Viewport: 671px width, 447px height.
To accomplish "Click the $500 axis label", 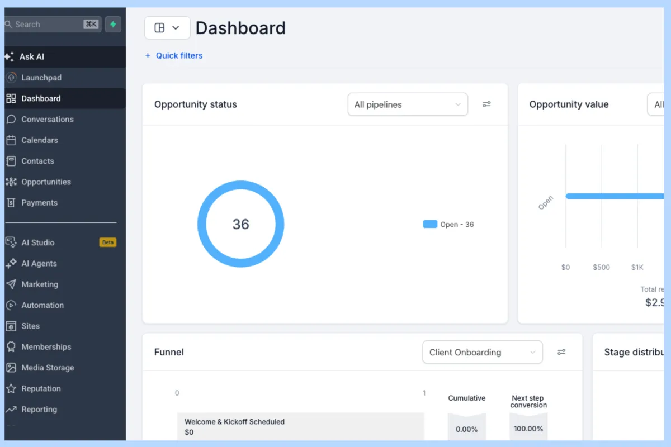I will (x=602, y=267).
